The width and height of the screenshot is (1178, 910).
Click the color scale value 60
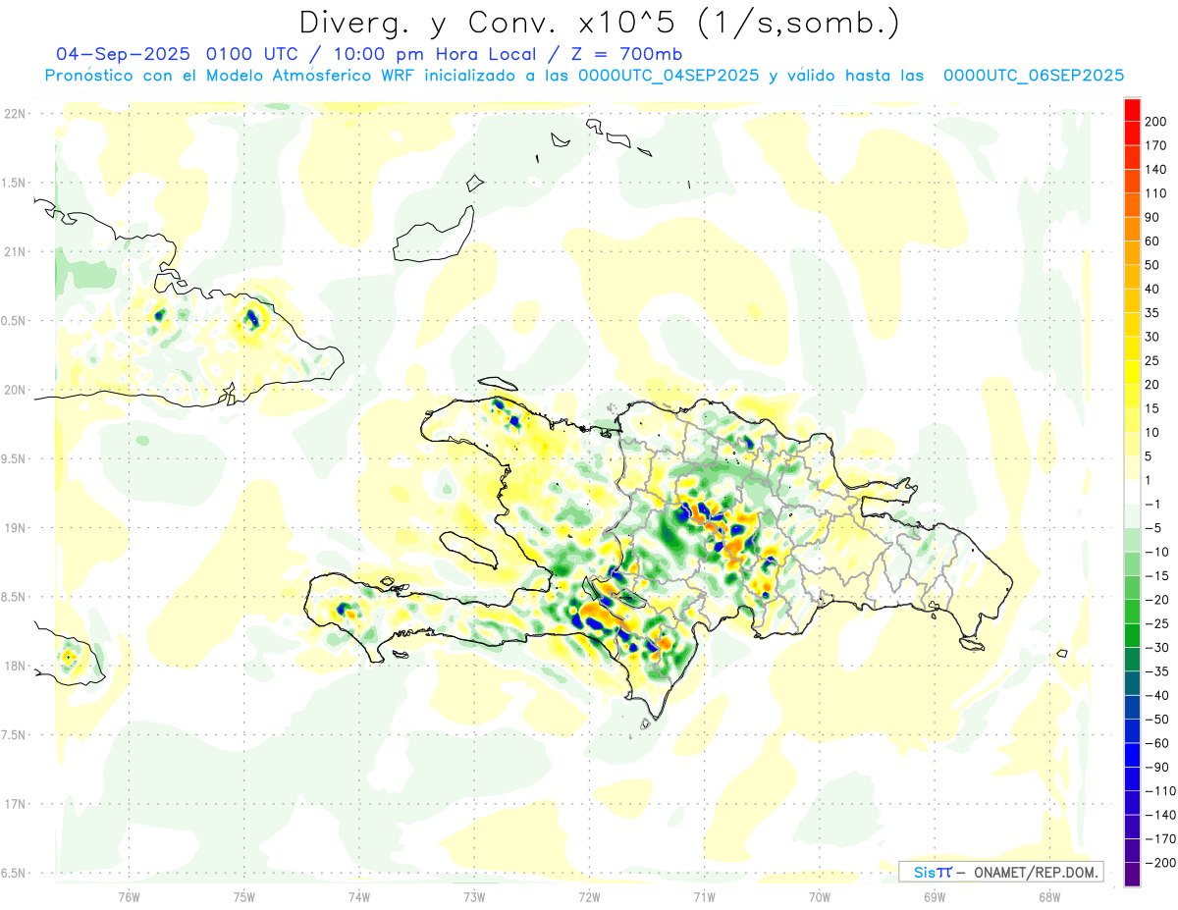point(1153,241)
